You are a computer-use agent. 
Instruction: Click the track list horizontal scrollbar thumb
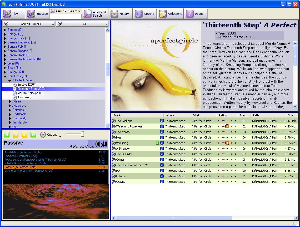[x=174, y=218]
